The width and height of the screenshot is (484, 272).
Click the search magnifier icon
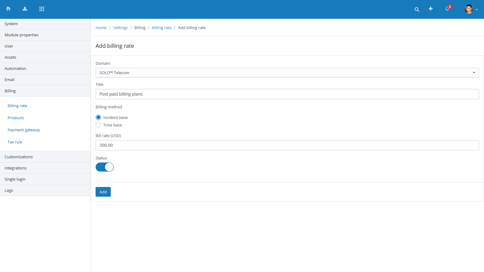click(x=417, y=9)
